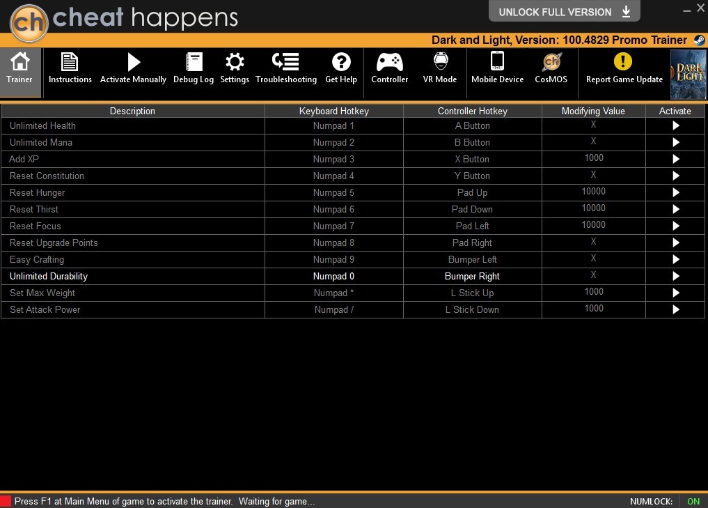Edit the Set Attack Power value 1000

(x=593, y=308)
